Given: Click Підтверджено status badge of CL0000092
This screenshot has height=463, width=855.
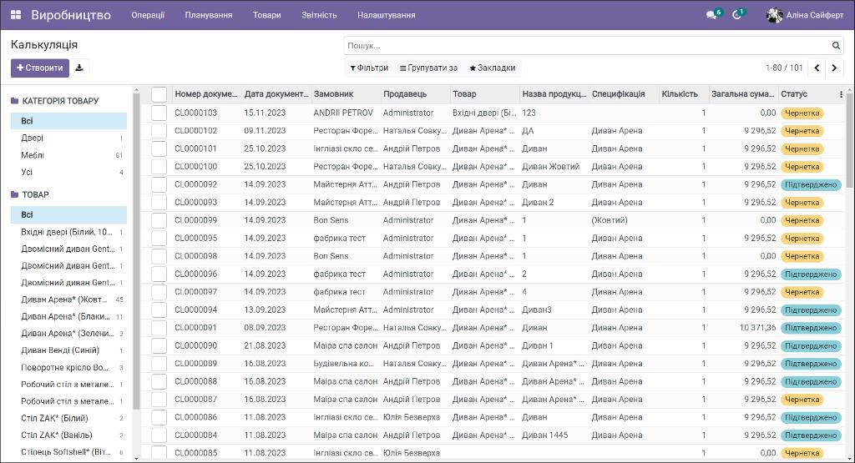Looking at the screenshot, I should pyautogui.click(x=811, y=184).
